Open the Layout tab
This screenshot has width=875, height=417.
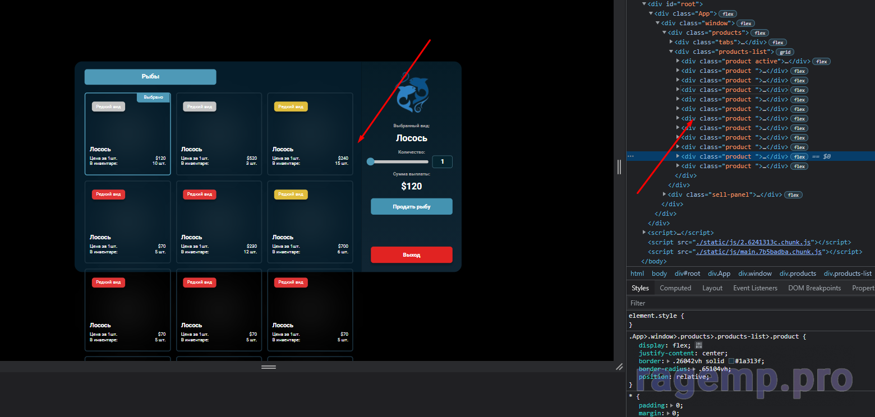click(x=712, y=288)
